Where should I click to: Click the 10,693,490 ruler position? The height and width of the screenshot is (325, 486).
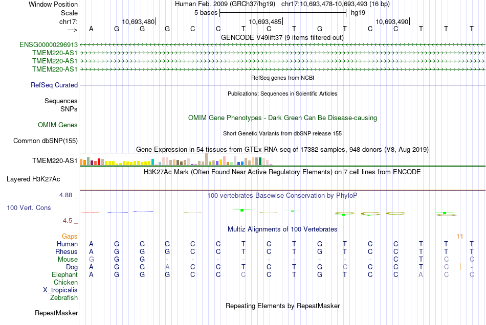392,21
